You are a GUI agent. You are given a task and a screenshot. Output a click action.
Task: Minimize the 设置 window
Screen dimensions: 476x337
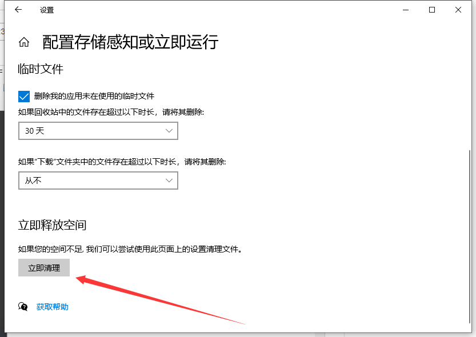point(406,10)
